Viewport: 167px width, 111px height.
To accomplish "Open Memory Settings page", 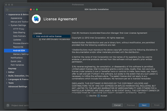I will coord(21,54).
